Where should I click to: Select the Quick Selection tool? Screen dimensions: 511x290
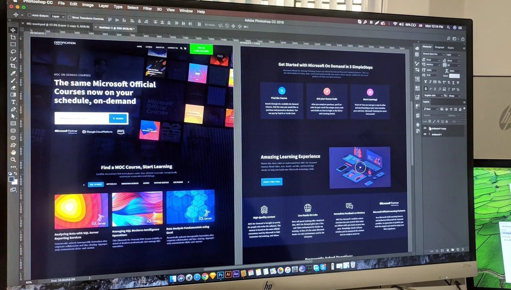[x=13, y=59]
